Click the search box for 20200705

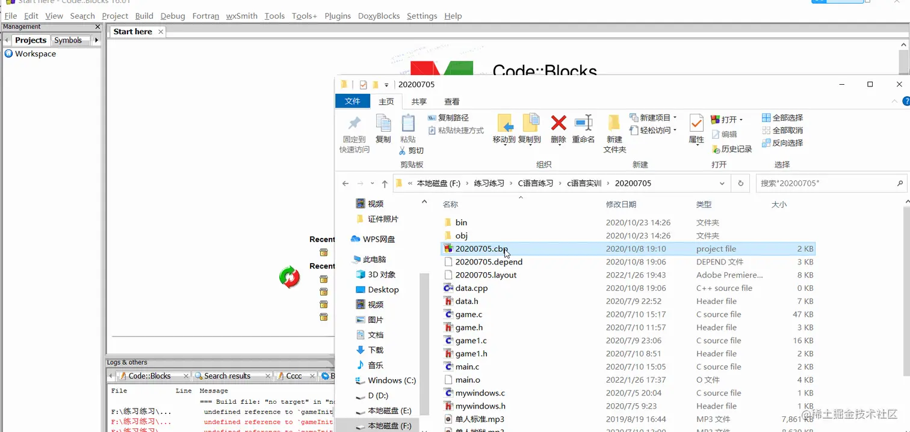point(831,183)
